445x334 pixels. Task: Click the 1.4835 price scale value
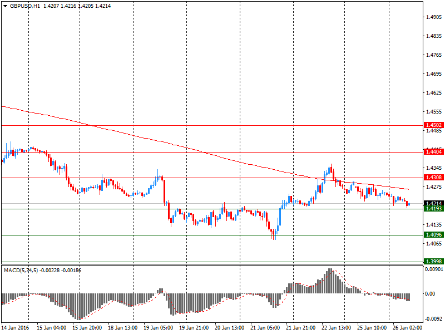[434, 36]
